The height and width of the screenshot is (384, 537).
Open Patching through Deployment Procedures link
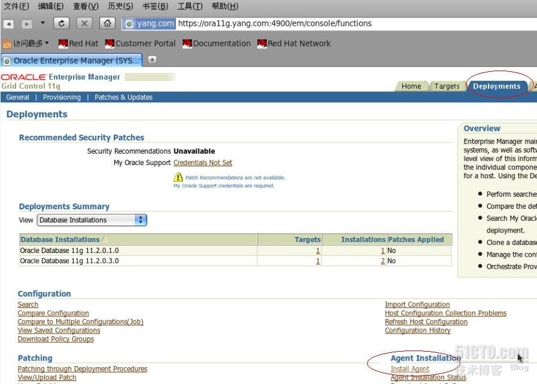pyautogui.click(x=83, y=369)
